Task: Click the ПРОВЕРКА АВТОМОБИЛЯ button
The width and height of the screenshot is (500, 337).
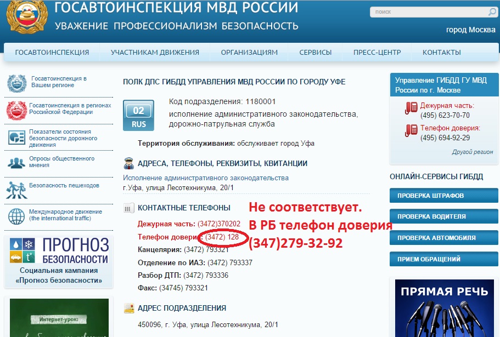Action: (x=443, y=238)
